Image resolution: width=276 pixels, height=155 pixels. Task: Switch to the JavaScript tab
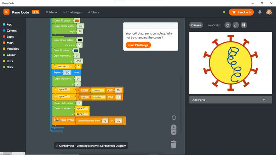coord(213,25)
